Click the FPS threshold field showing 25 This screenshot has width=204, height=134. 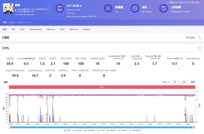coord(184,82)
